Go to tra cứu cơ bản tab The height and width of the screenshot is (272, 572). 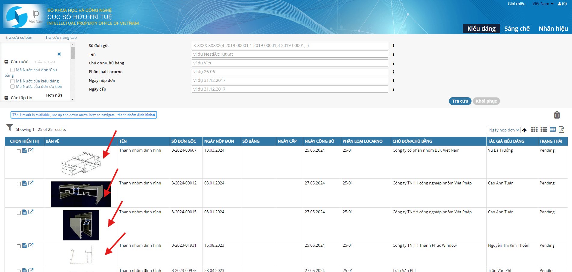tap(19, 37)
